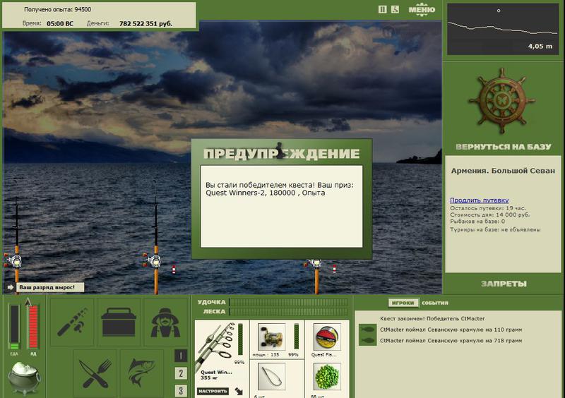This screenshot has width=565, height=398.
Task: Select rod slot 2
Action: pyautogui.click(x=181, y=373)
